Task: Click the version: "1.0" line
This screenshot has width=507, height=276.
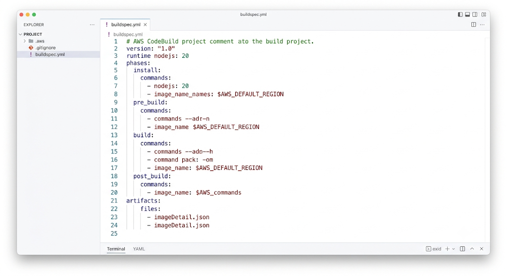Action: pos(151,49)
